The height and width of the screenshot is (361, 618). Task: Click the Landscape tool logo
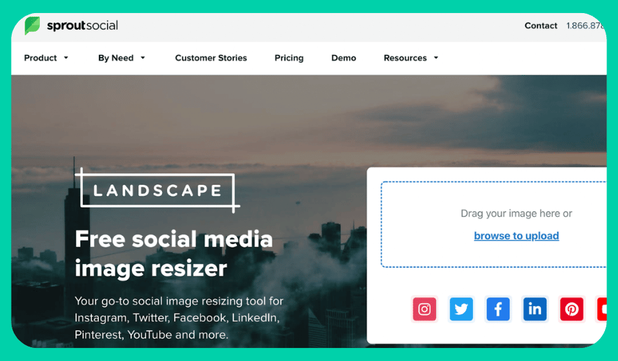(x=157, y=190)
